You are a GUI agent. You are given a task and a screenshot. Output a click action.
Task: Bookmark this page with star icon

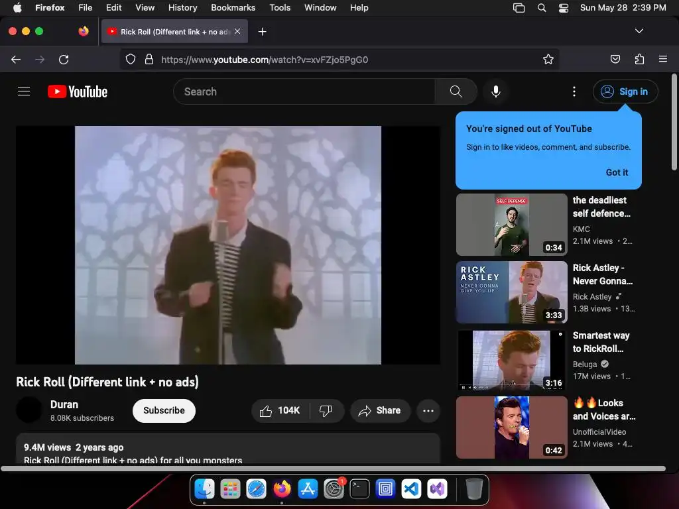pos(548,59)
